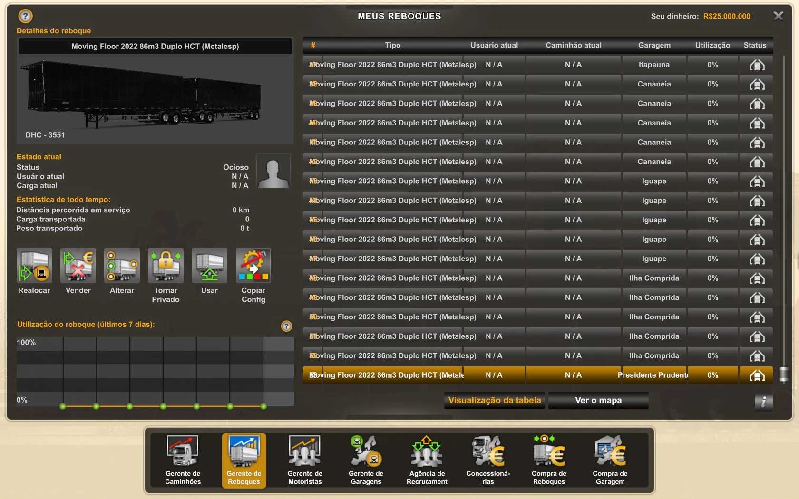The image size is (799, 499).
Task: Click the Usar trailer icon
Action: 209,266
